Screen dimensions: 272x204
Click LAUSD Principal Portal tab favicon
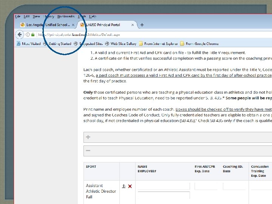[82, 25]
